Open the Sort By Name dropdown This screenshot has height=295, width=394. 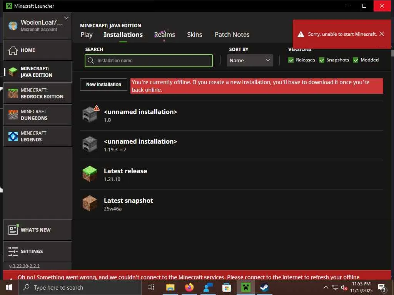click(x=250, y=60)
